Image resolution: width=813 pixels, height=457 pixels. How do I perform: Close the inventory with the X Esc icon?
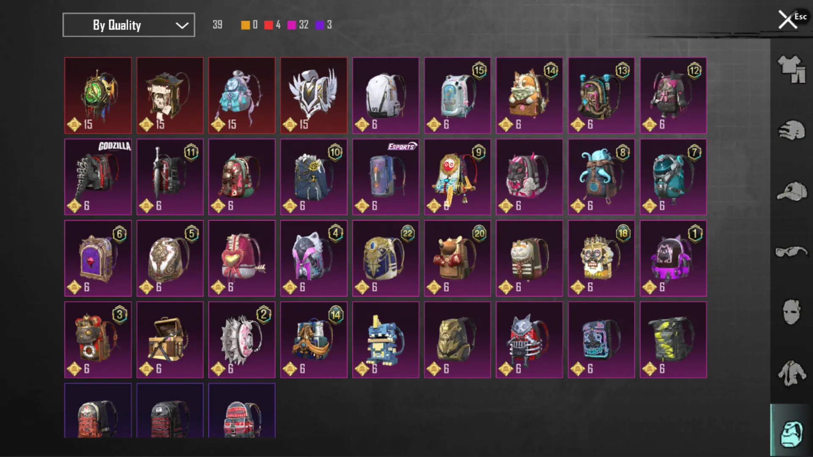pyautogui.click(x=791, y=19)
